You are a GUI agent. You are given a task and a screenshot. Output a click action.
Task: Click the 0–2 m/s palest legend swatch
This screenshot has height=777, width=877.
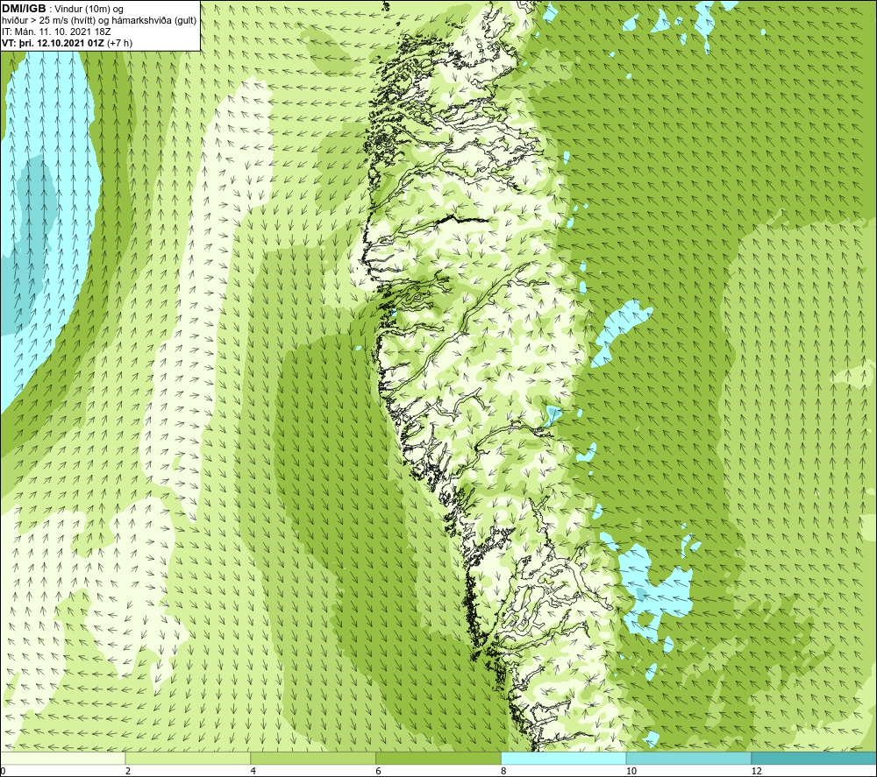pyautogui.click(x=62, y=758)
